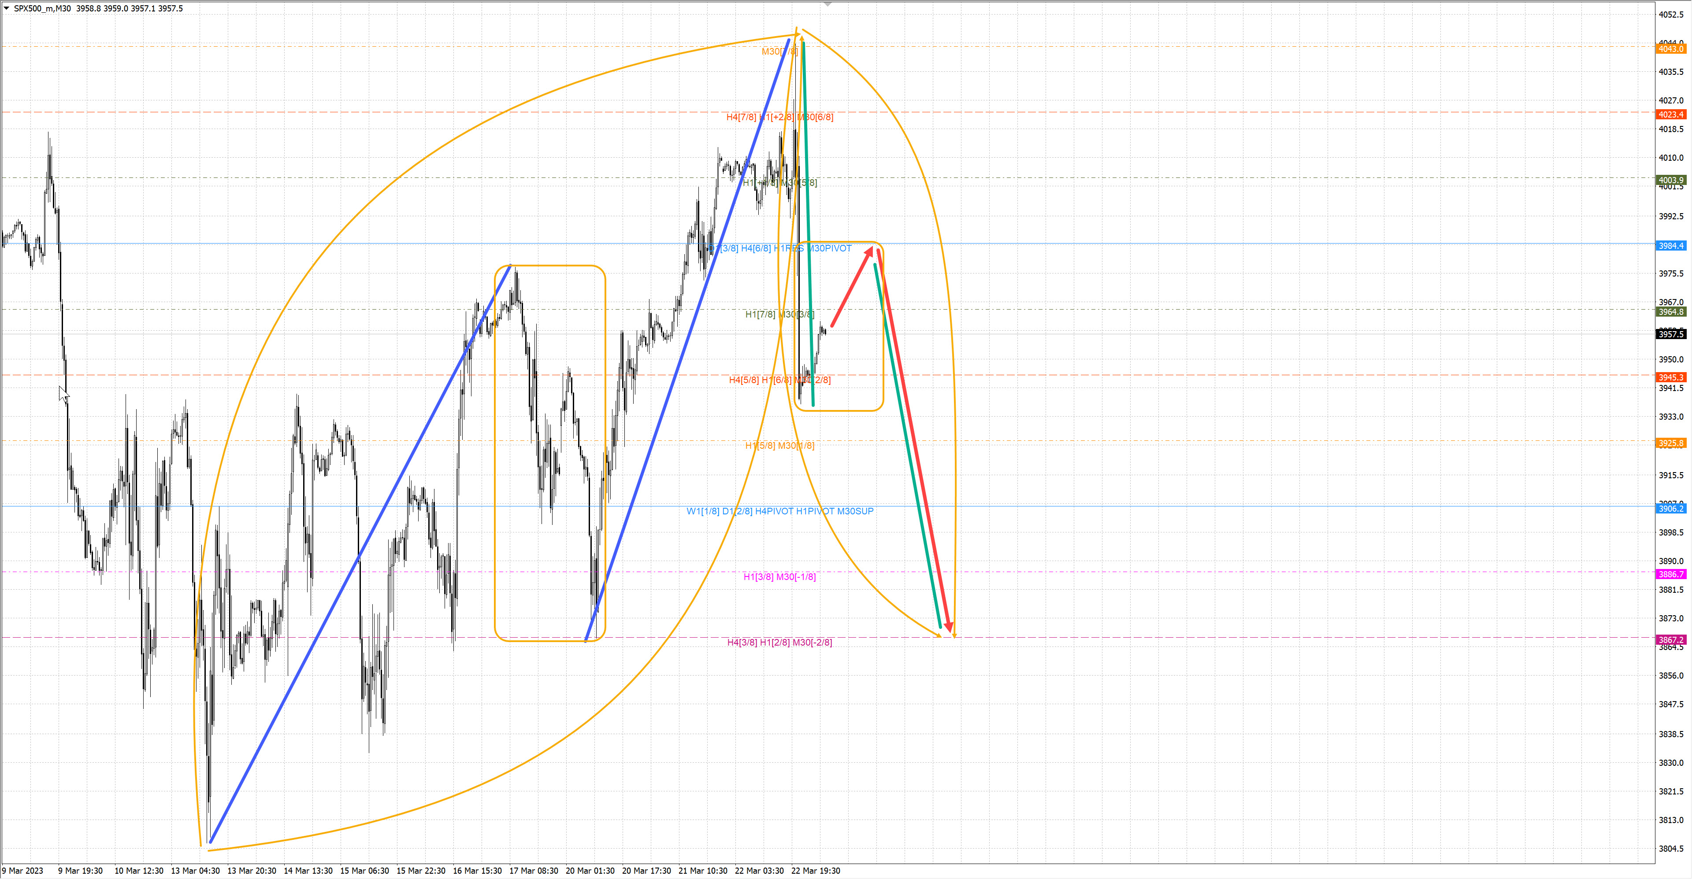
Task: Click the SPX500_m,M30 chart title text
Action: [x=42, y=8]
